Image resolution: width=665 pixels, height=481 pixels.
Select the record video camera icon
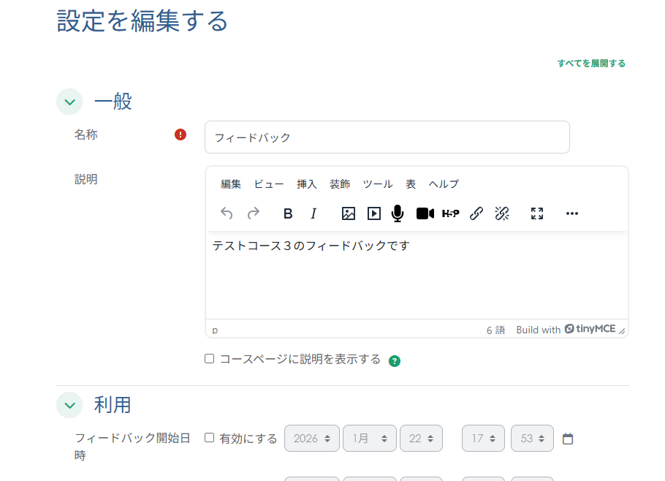(425, 213)
